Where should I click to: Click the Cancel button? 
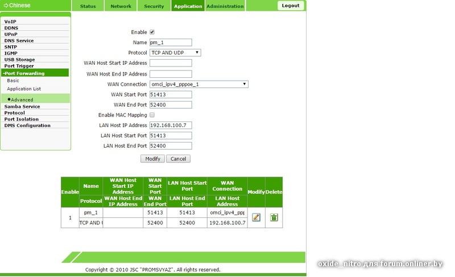178,159
